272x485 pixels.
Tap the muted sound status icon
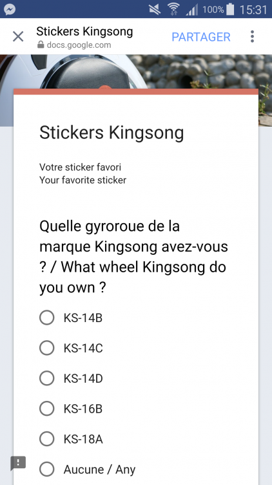click(x=155, y=10)
